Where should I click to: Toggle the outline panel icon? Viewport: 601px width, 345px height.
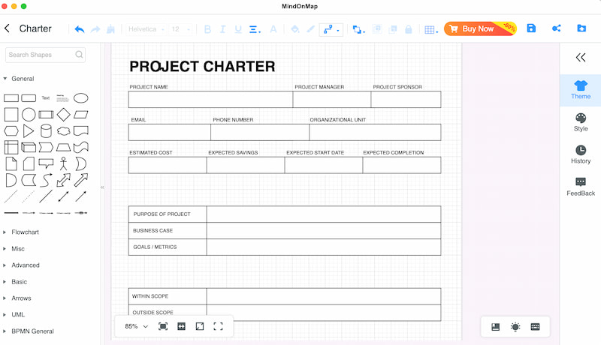(x=496, y=327)
